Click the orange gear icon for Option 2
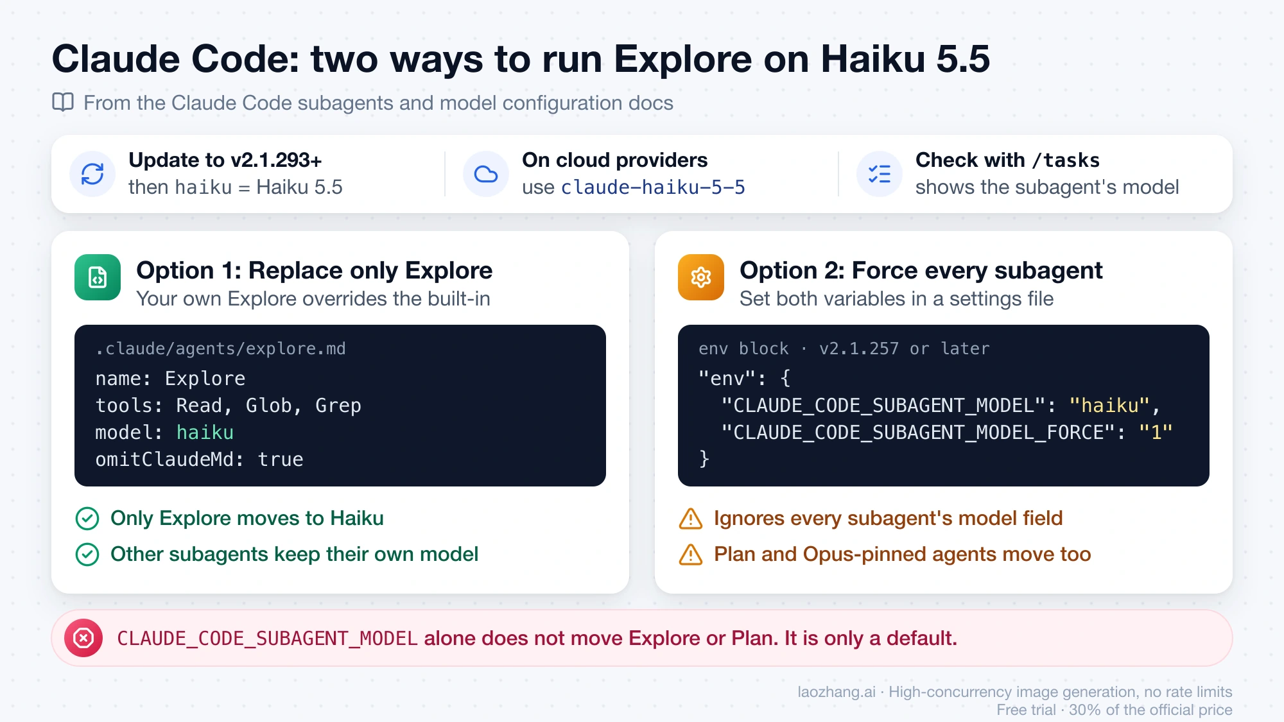This screenshot has height=722, width=1284. coord(701,277)
